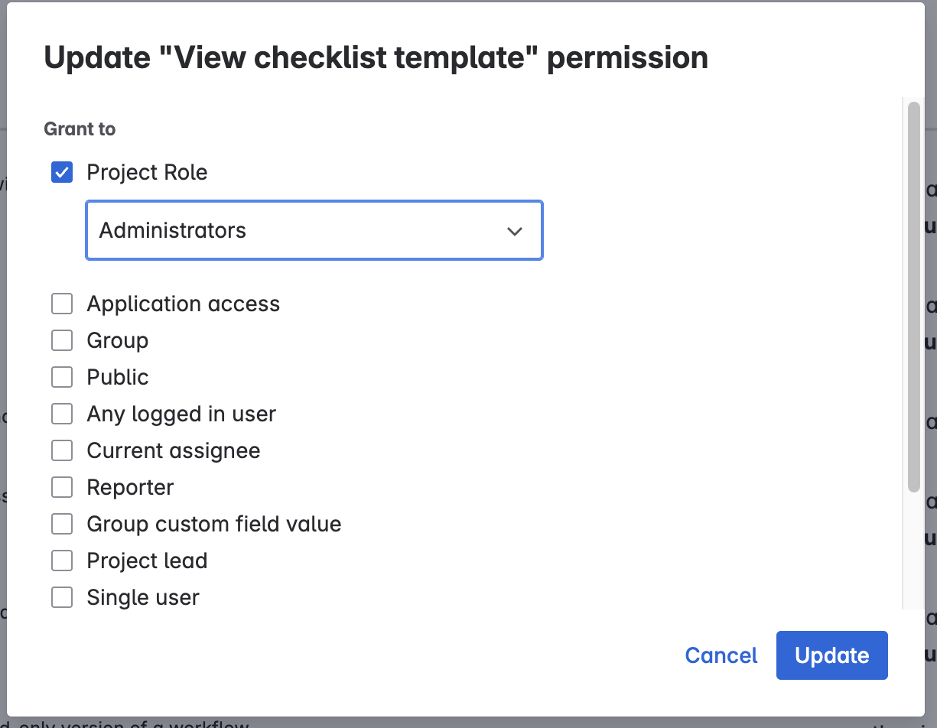
Task: Click the Application access label text
Action: click(x=183, y=304)
